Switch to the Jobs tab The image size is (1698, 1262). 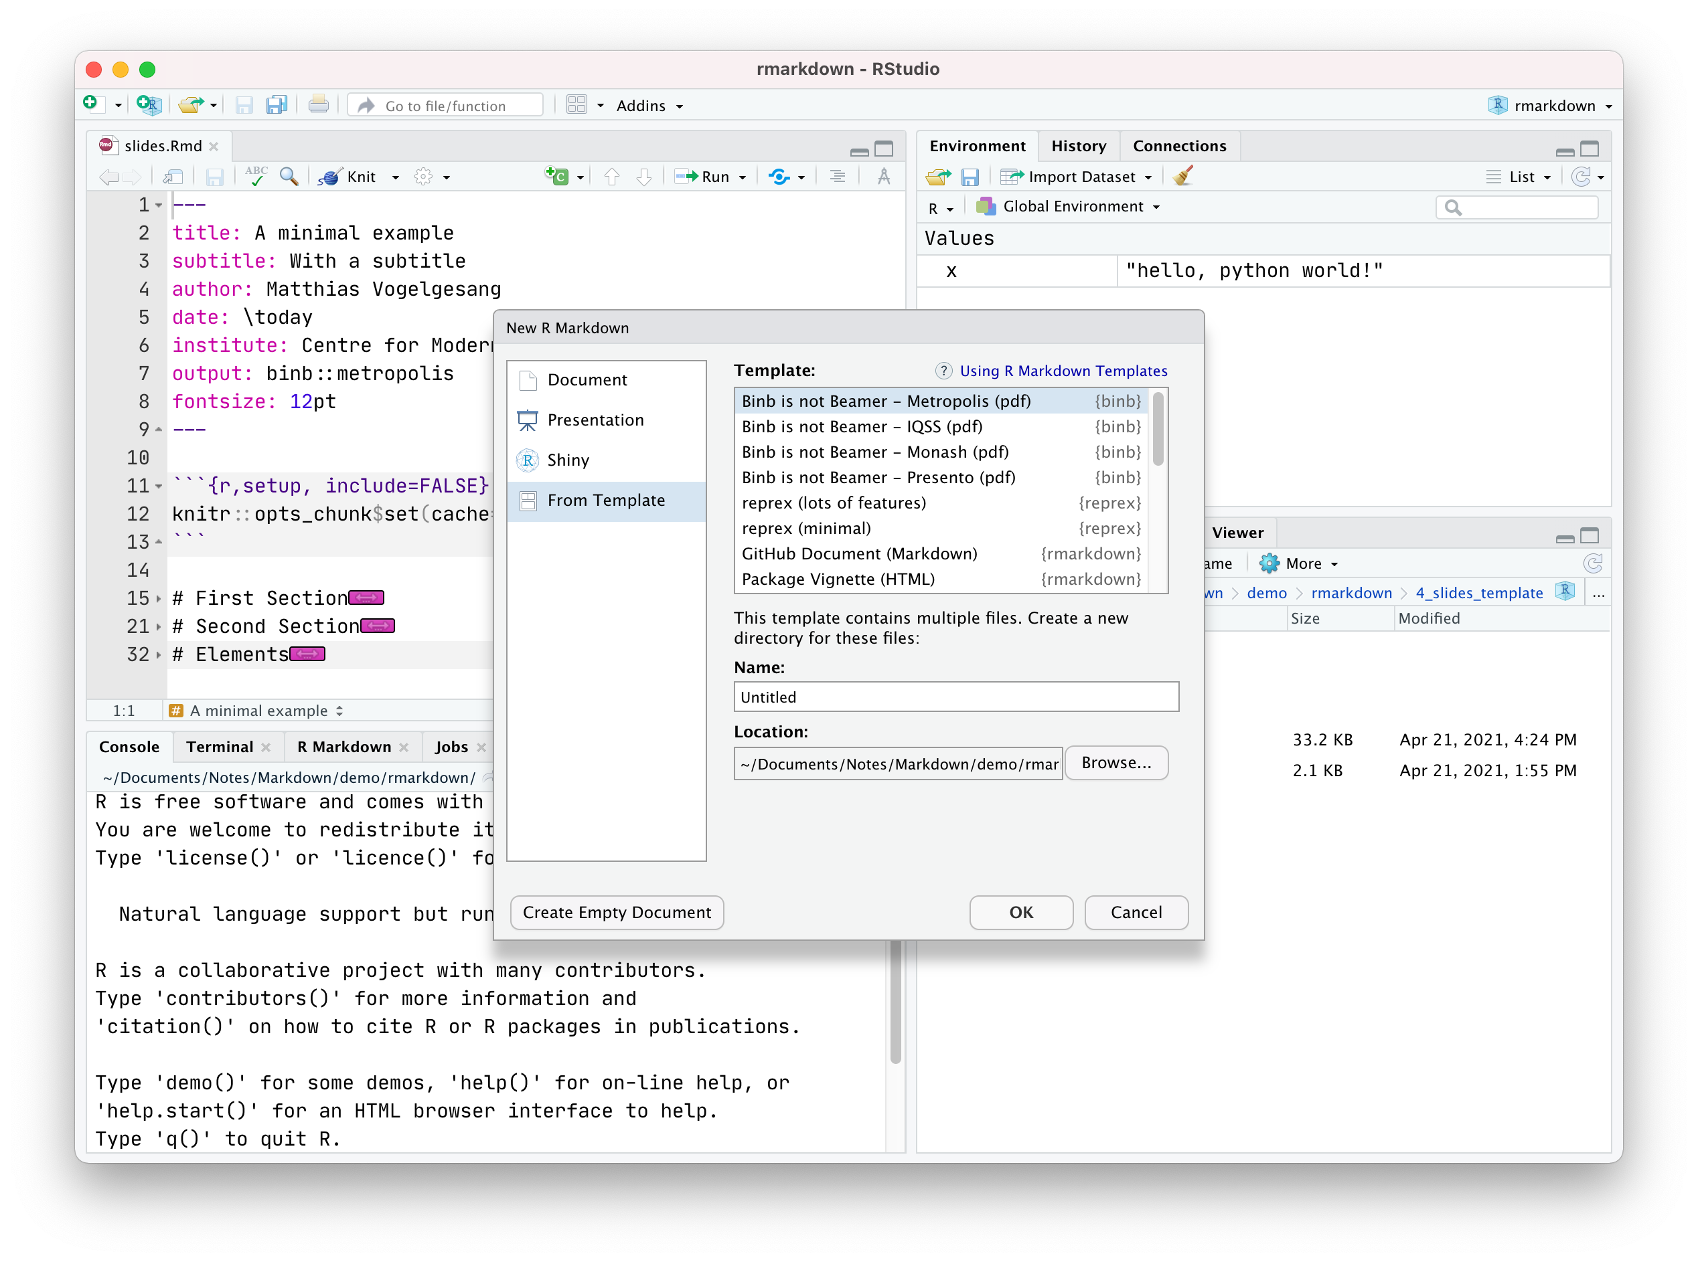[452, 746]
